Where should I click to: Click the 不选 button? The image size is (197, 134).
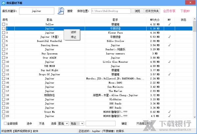point(42,123)
